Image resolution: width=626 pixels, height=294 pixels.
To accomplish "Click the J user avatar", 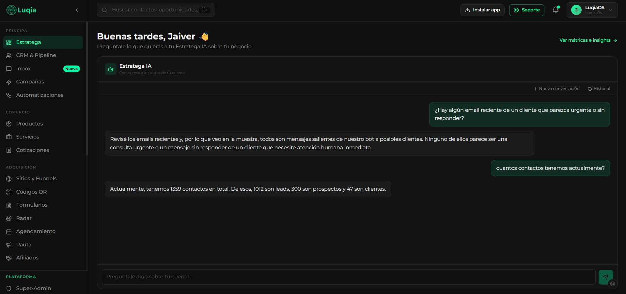I will tap(576, 10).
